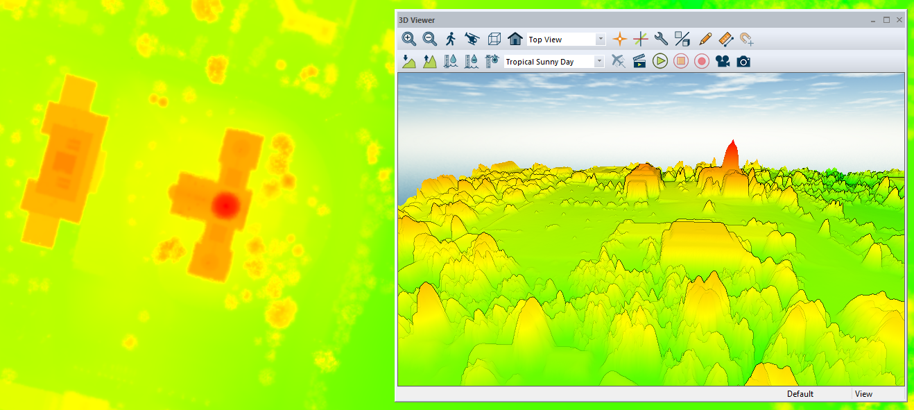Select the ruler measure tool
914x410 pixels.
[726, 40]
